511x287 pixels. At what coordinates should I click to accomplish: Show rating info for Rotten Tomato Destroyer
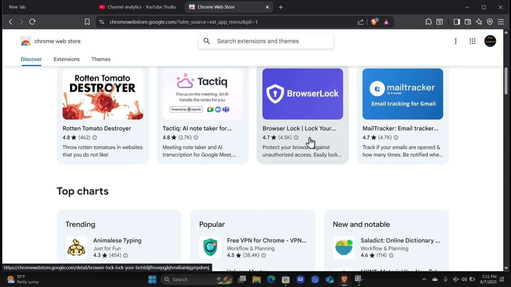pyautogui.click(x=95, y=138)
